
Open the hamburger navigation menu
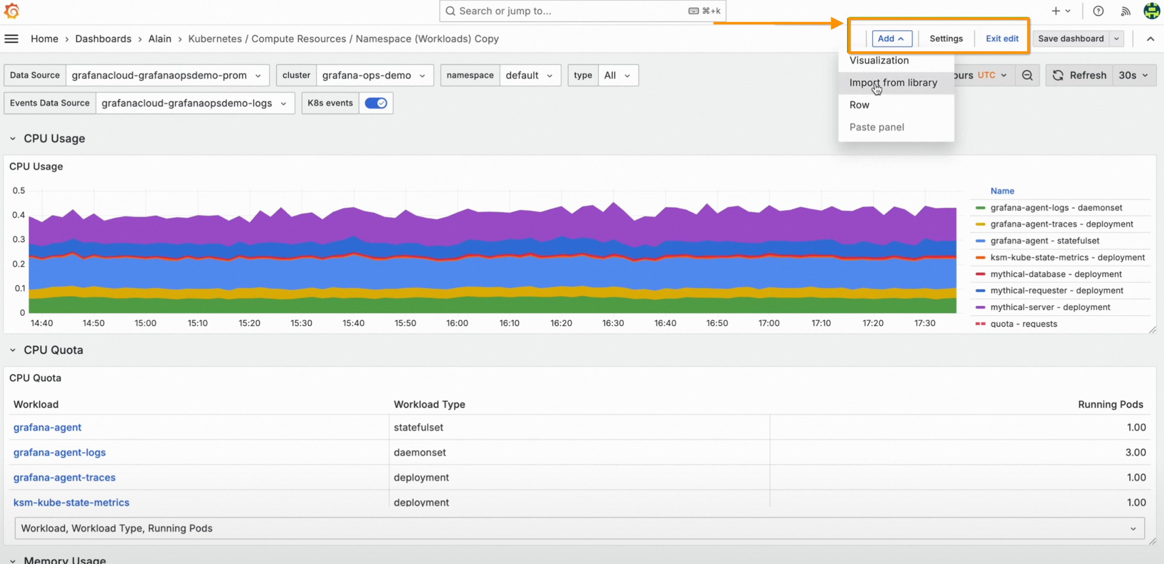[11, 39]
